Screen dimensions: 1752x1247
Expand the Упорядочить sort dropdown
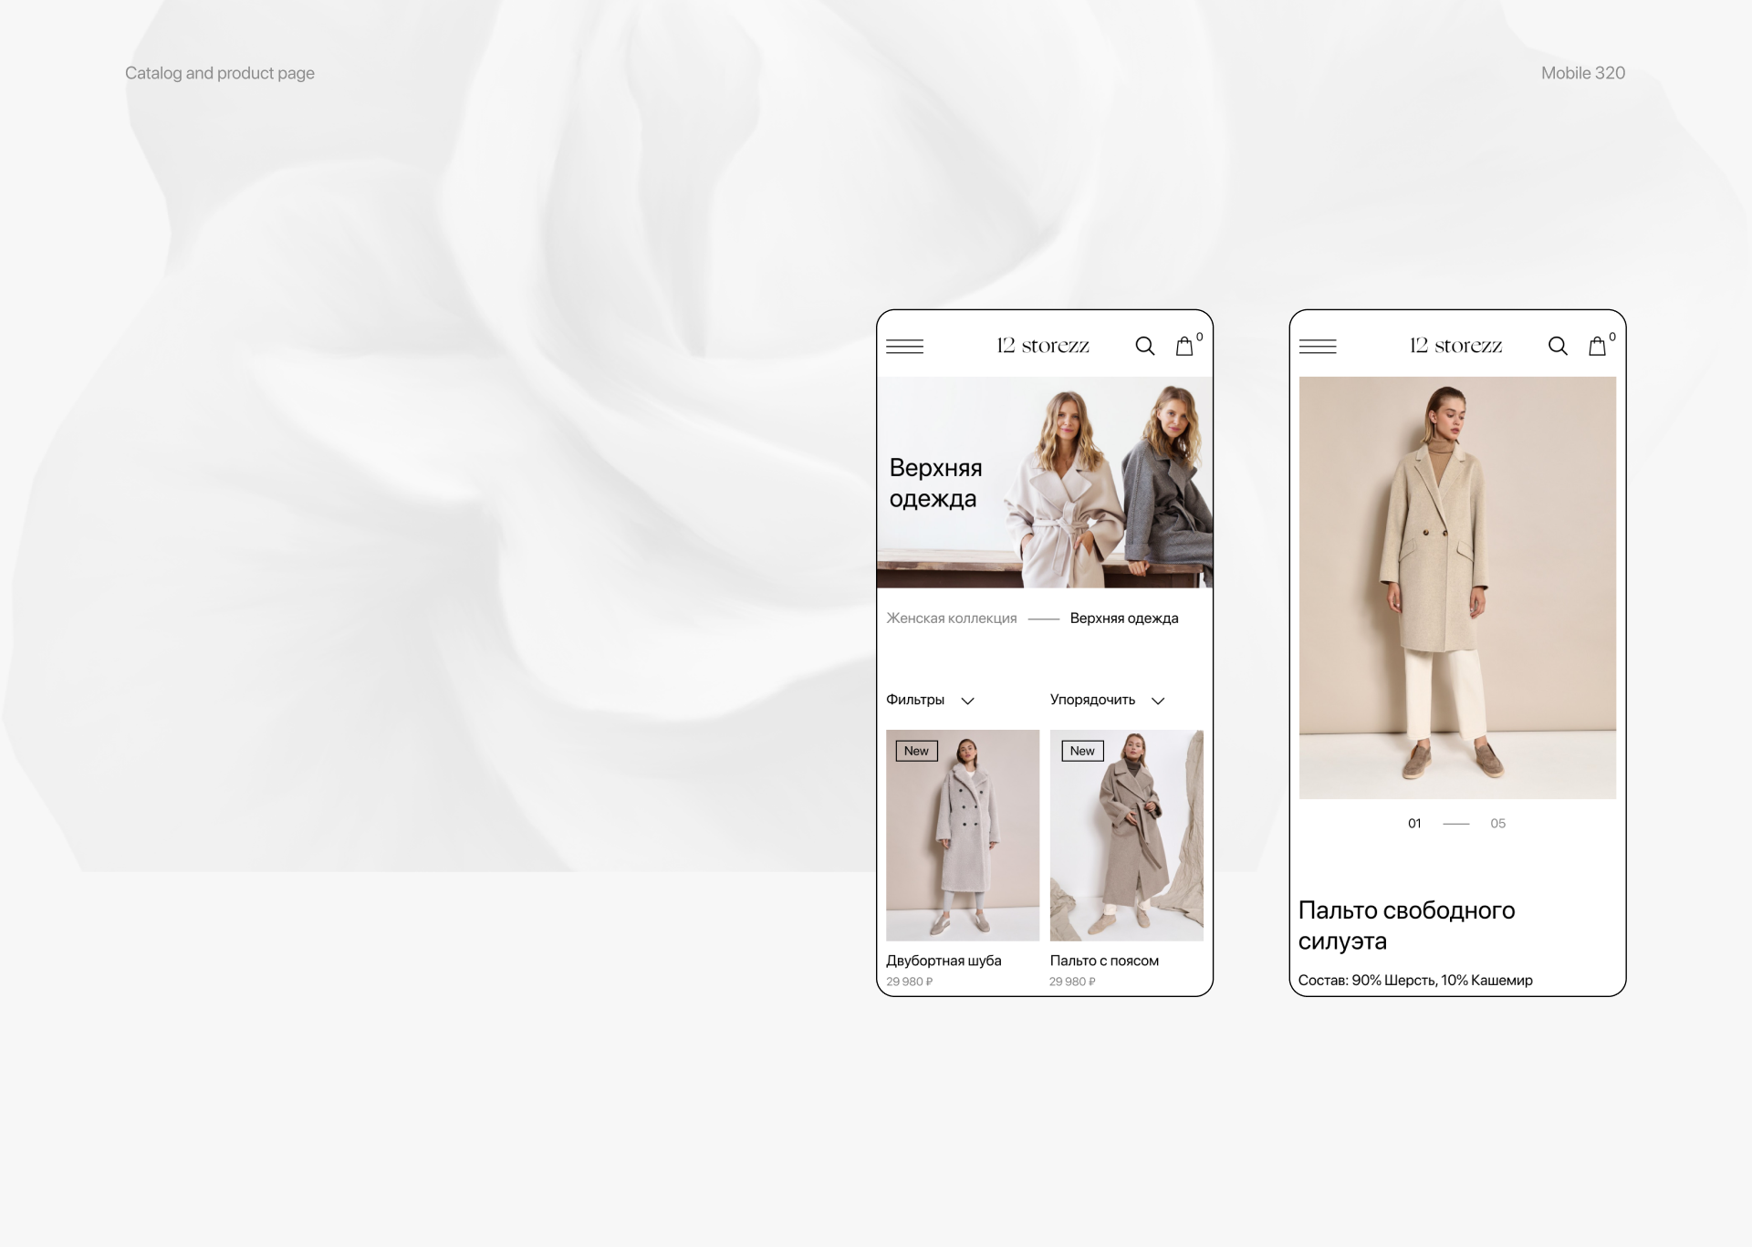coord(1092,700)
